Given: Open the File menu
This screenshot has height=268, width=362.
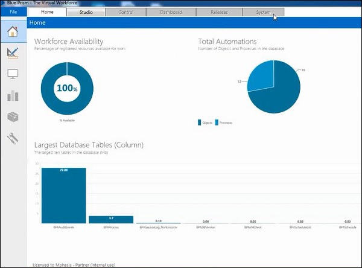Looking at the screenshot, I should [13, 12].
